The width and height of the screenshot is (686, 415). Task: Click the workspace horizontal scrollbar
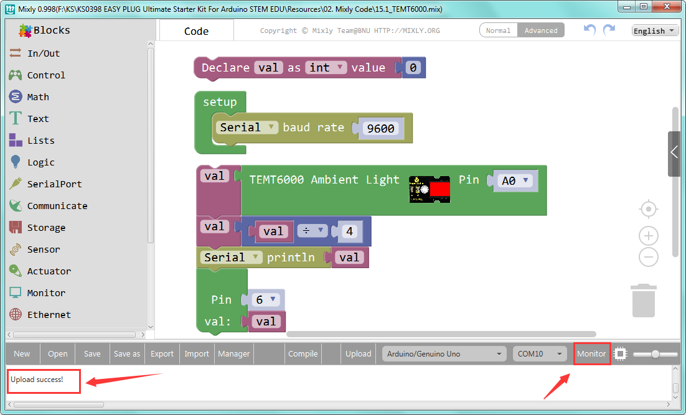[441, 334]
